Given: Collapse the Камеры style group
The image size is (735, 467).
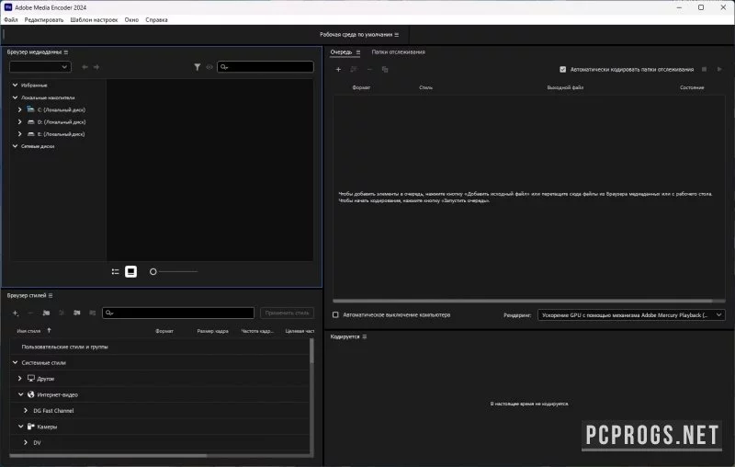Looking at the screenshot, I should click(x=20, y=427).
